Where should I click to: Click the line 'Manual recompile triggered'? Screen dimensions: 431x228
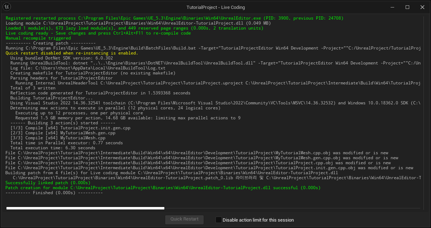pyautogui.click(x=38, y=38)
